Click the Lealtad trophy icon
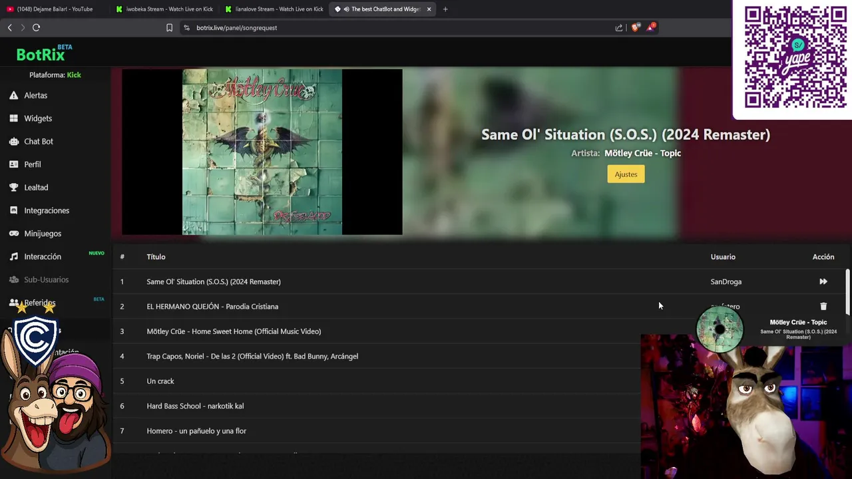Screen dimensions: 852x479 point(13,188)
